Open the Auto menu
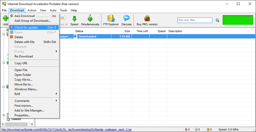The image size is (256, 132). pyautogui.click(x=53, y=10)
